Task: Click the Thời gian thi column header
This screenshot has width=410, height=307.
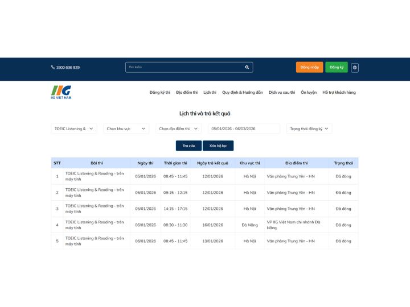Action: coord(175,163)
